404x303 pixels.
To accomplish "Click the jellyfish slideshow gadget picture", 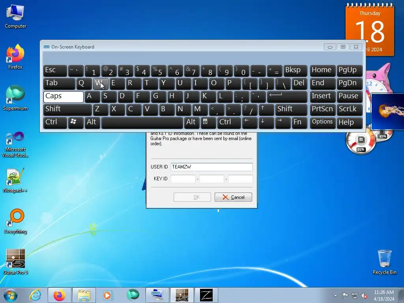I will click(387, 112).
